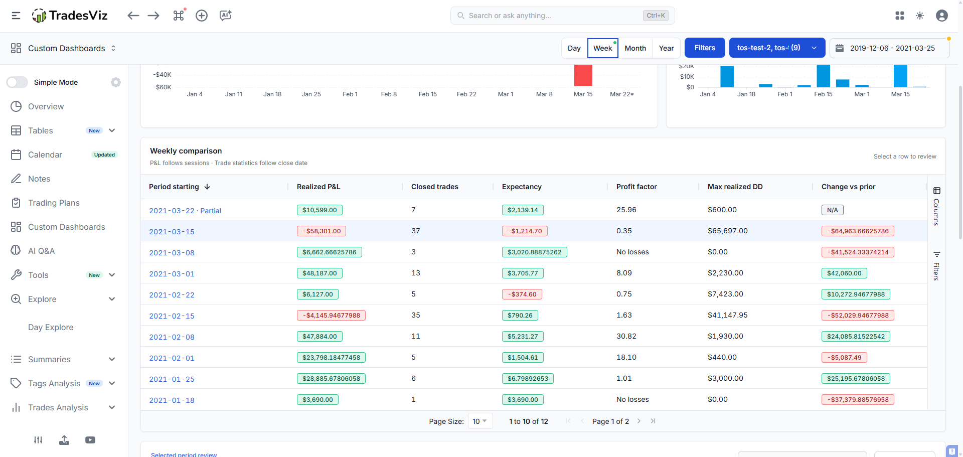
Task: Open the user account avatar
Action: (x=942, y=16)
